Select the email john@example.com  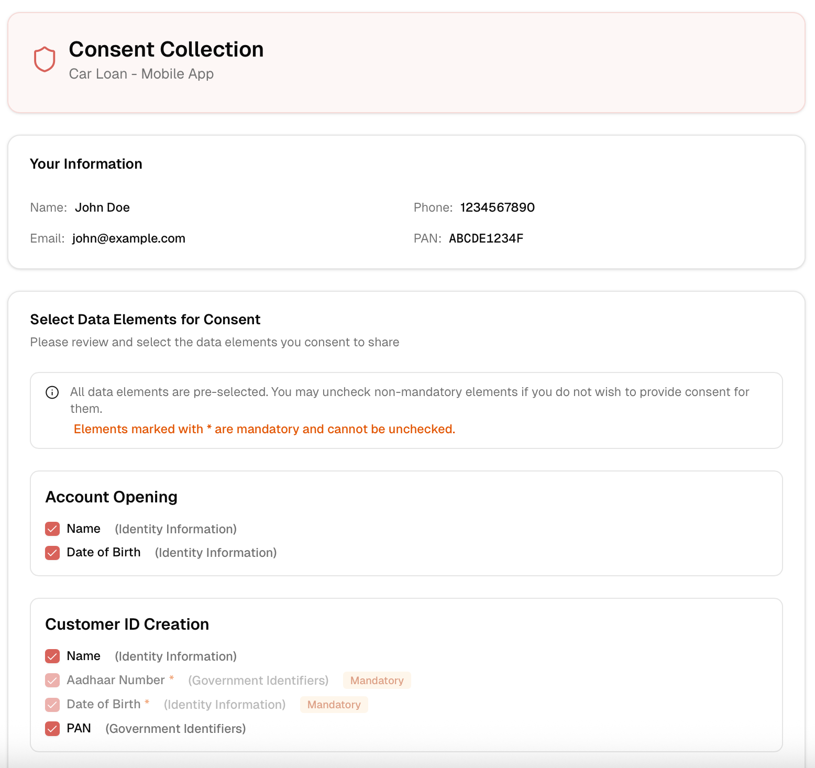(129, 238)
